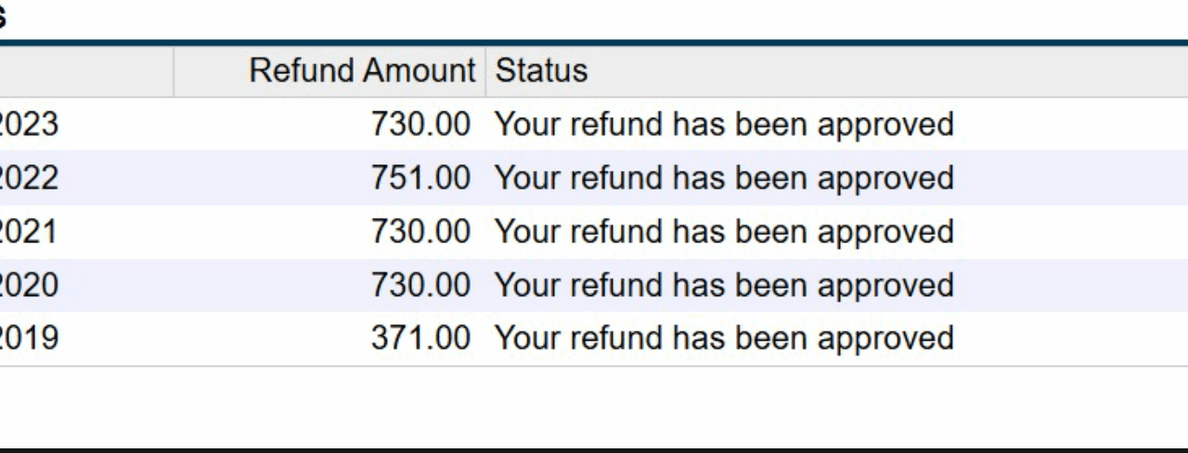Select the 2020 year cell
Screen dimensions: 1188x453
coord(29,285)
